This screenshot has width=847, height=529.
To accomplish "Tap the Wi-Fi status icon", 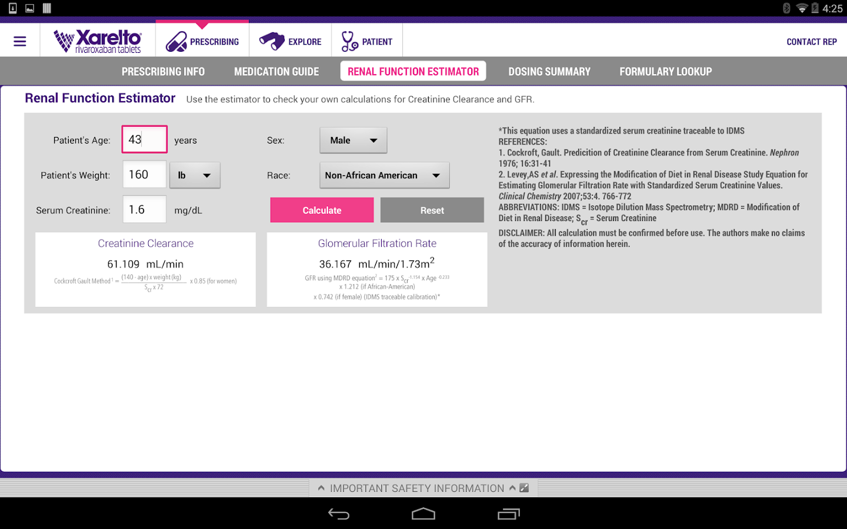I will pyautogui.click(x=802, y=8).
